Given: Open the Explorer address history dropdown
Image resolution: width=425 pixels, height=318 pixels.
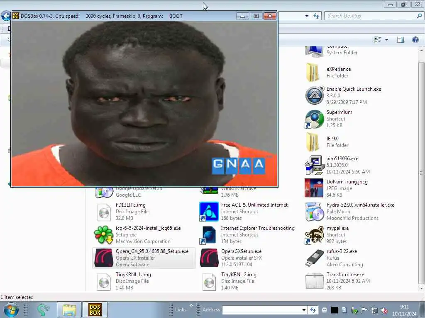Looking at the screenshot, I should tap(307, 16).
